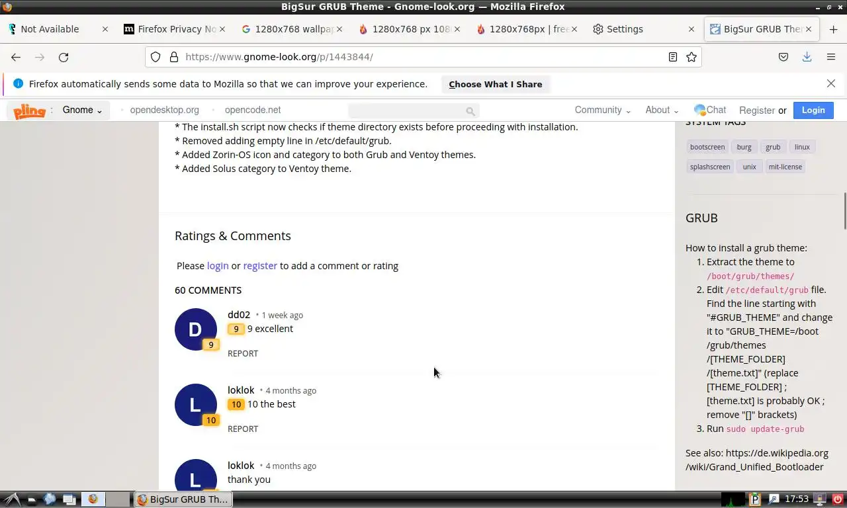Click the address bar URL field

pyautogui.click(x=423, y=57)
